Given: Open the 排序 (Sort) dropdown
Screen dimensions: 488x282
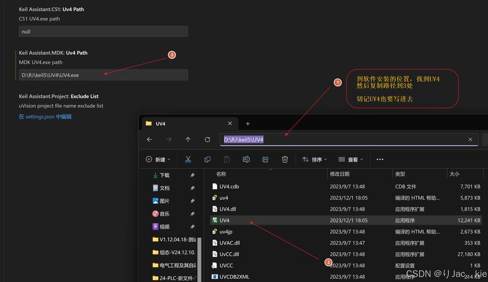Looking at the screenshot, I should [x=315, y=160].
